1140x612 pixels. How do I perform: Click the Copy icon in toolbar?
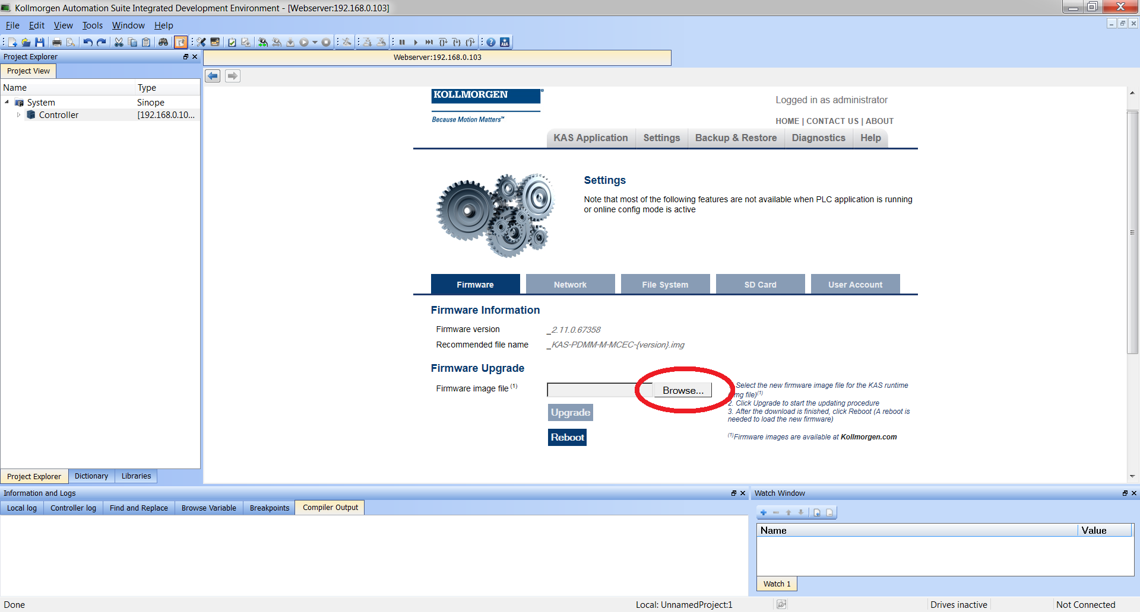click(132, 42)
